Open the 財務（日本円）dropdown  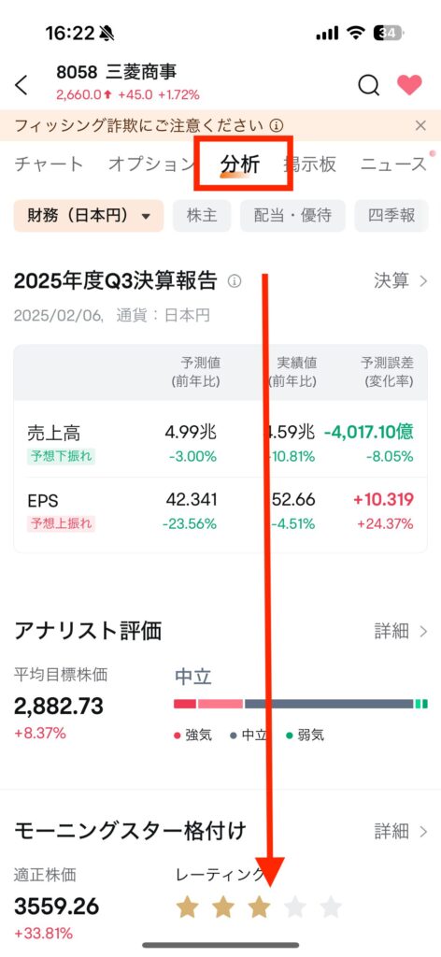tap(89, 216)
